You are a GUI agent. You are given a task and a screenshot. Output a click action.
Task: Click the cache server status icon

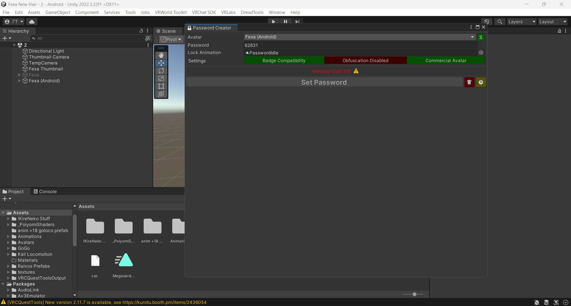[x=546, y=302]
